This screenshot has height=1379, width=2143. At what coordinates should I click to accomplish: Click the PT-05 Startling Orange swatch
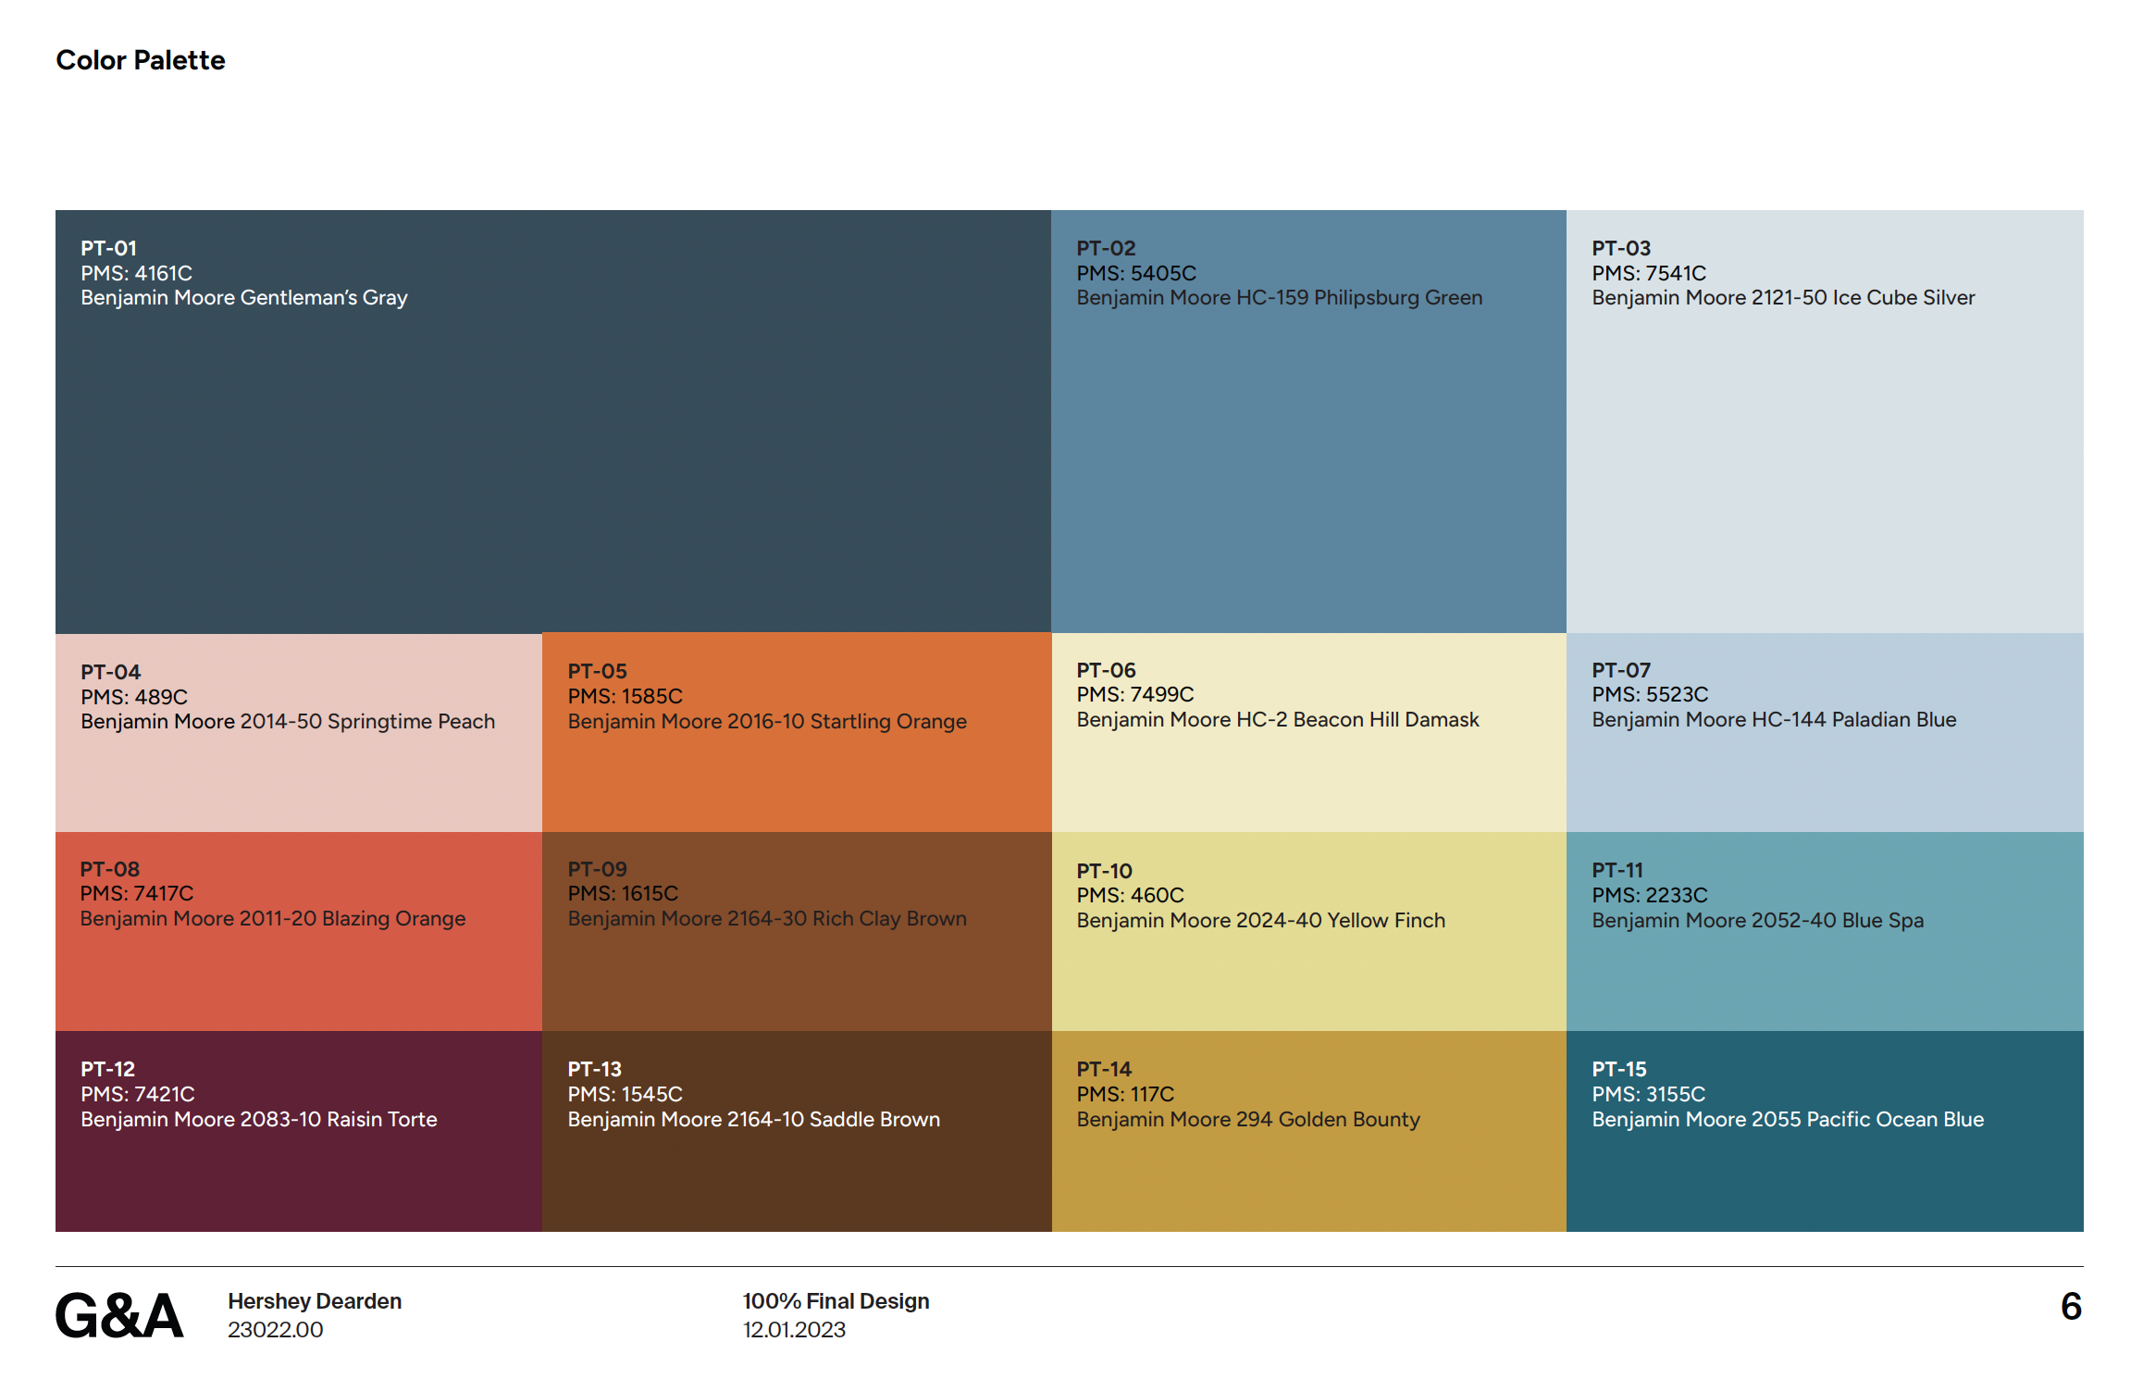pos(796,732)
